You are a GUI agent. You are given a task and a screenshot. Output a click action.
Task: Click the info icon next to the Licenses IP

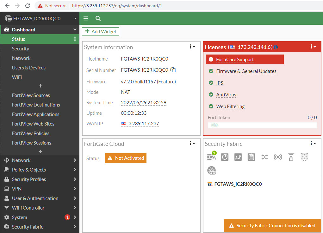pos(276,47)
